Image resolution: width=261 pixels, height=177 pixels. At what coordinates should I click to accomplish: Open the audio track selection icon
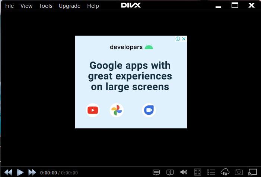[170, 172]
